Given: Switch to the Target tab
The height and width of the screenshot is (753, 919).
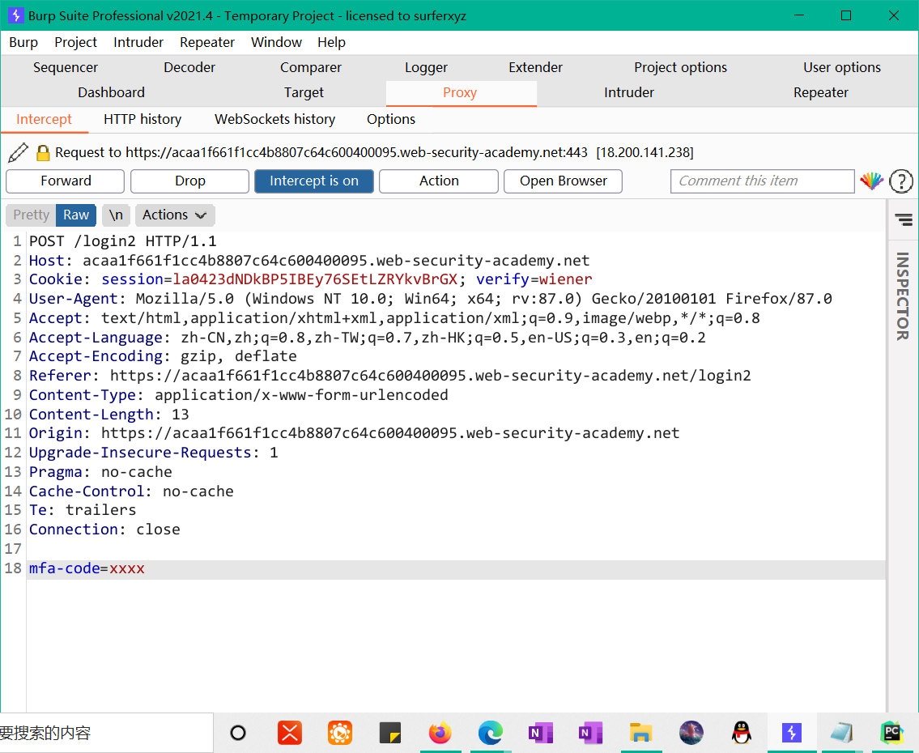Looking at the screenshot, I should 304,92.
